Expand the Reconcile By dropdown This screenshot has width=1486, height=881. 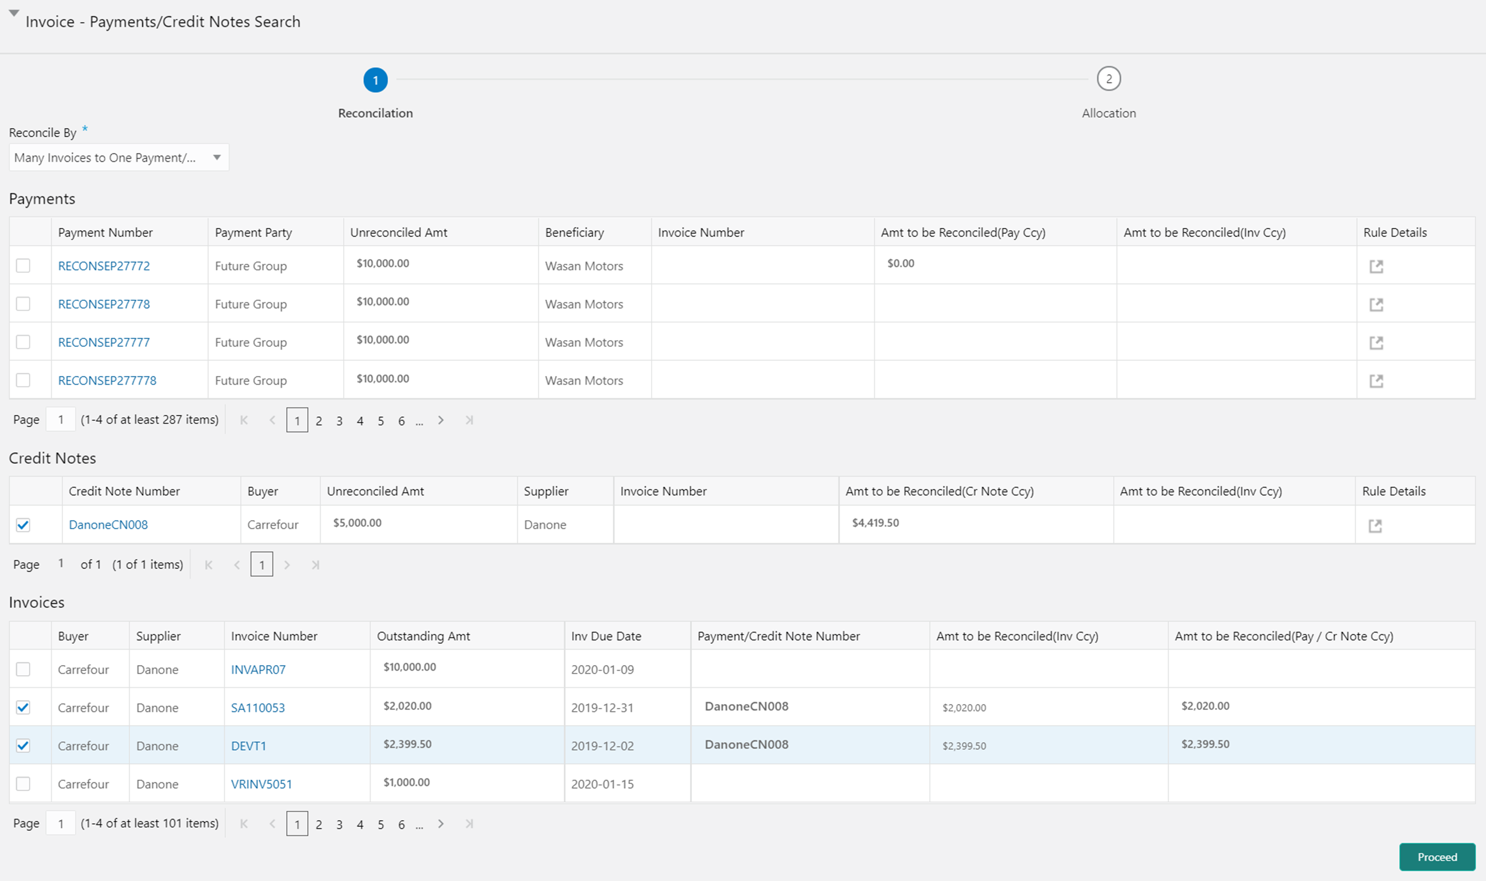click(216, 158)
